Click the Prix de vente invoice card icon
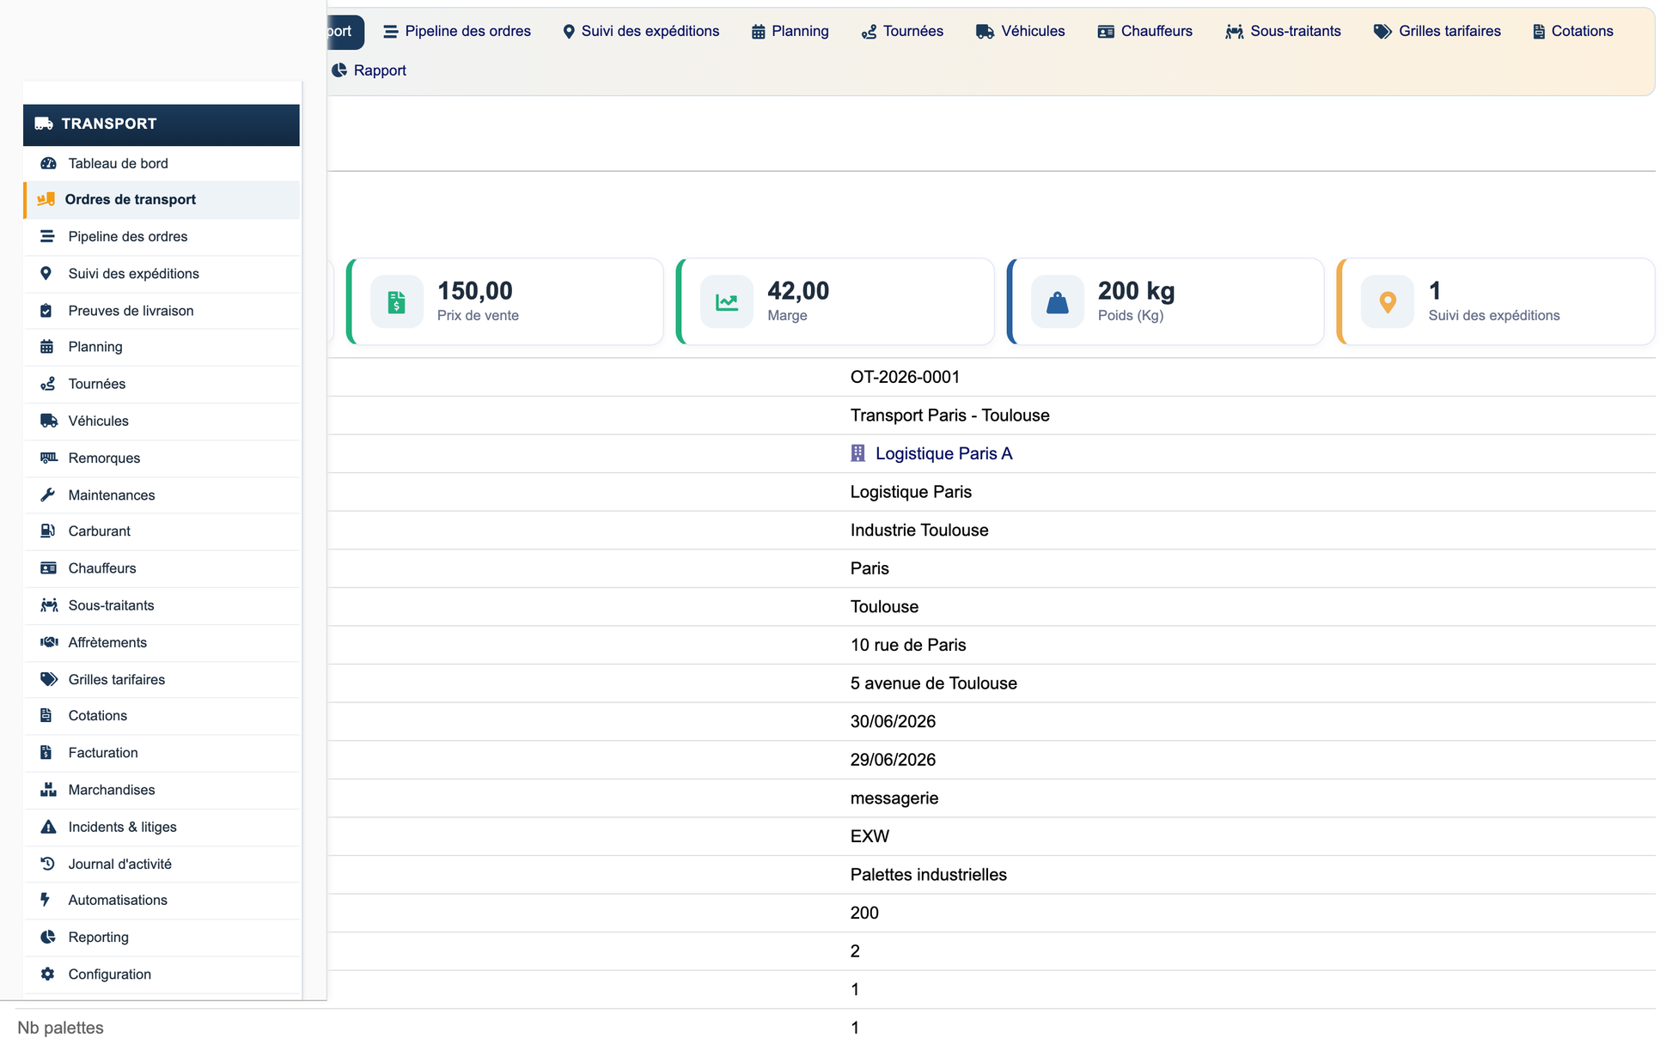1672x1044 pixels. [x=396, y=302]
